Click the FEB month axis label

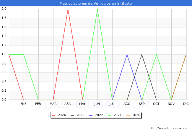[x=38, y=104]
